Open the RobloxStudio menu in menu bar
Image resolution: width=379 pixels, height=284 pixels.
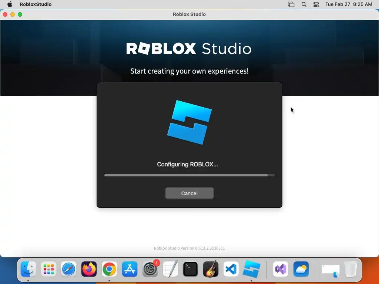pyautogui.click(x=36, y=4)
